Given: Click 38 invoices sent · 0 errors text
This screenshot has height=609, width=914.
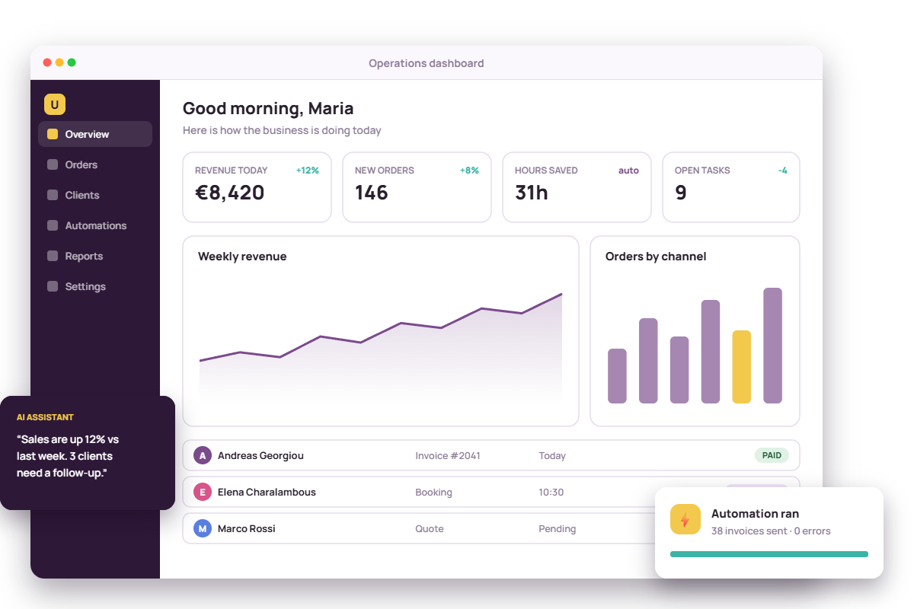Looking at the screenshot, I should pos(771,531).
